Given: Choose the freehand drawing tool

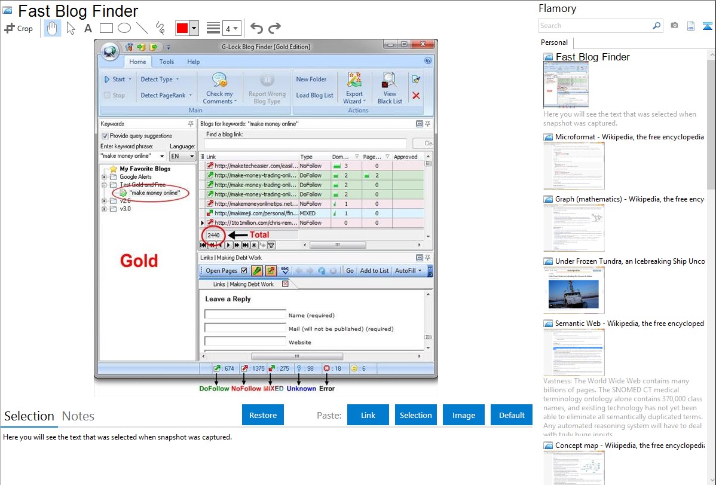Looking at the screenshot, I should tap(160, 28).
